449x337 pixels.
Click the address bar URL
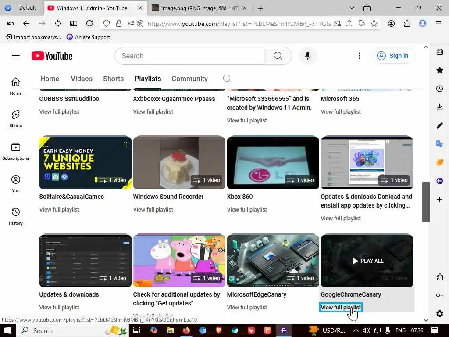[239, 24]
